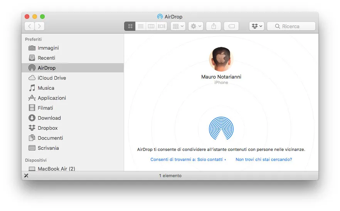Click the MacBook Air laptop icon
The image size is (340, 211).
[32, 169]
